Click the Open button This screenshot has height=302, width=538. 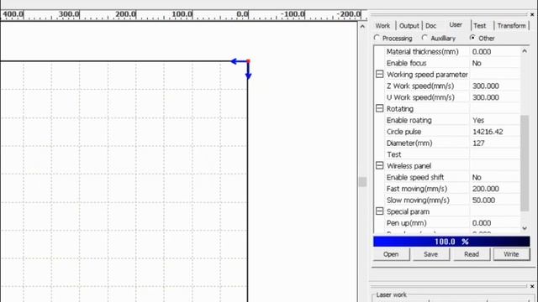391,254
